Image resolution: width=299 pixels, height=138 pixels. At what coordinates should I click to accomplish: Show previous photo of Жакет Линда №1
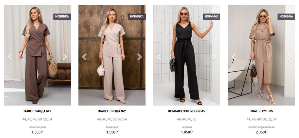tap(9, 57)
